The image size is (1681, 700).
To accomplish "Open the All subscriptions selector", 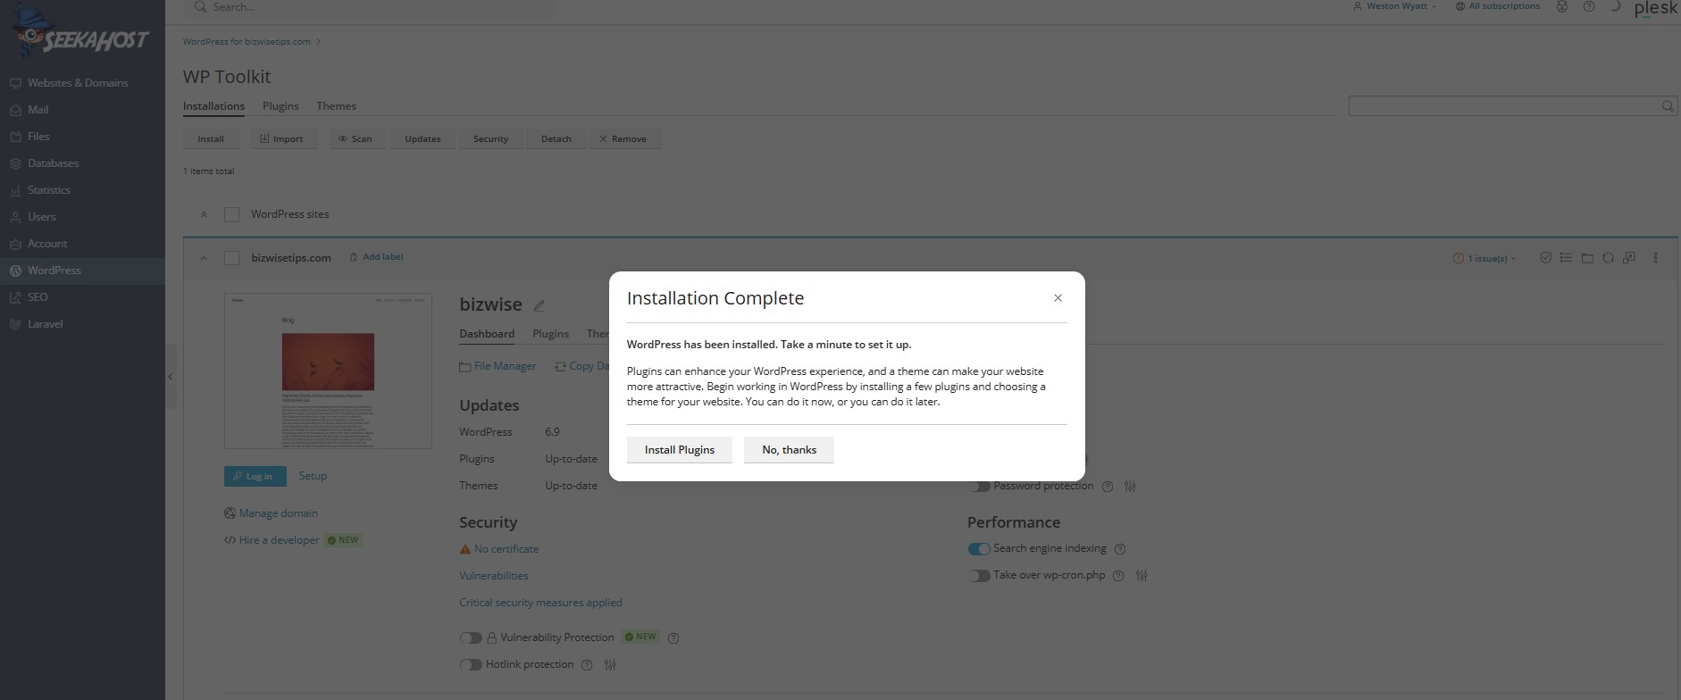I will 1498,6.
